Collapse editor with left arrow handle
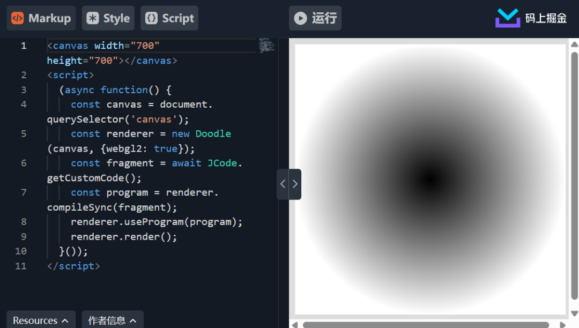 pyautogui.click(x=283, y=184)
